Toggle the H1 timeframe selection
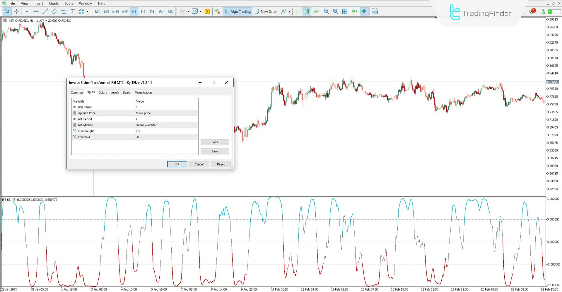Viewport: 562px width, 292px height. pyautogui.click(x=134, y=11)
